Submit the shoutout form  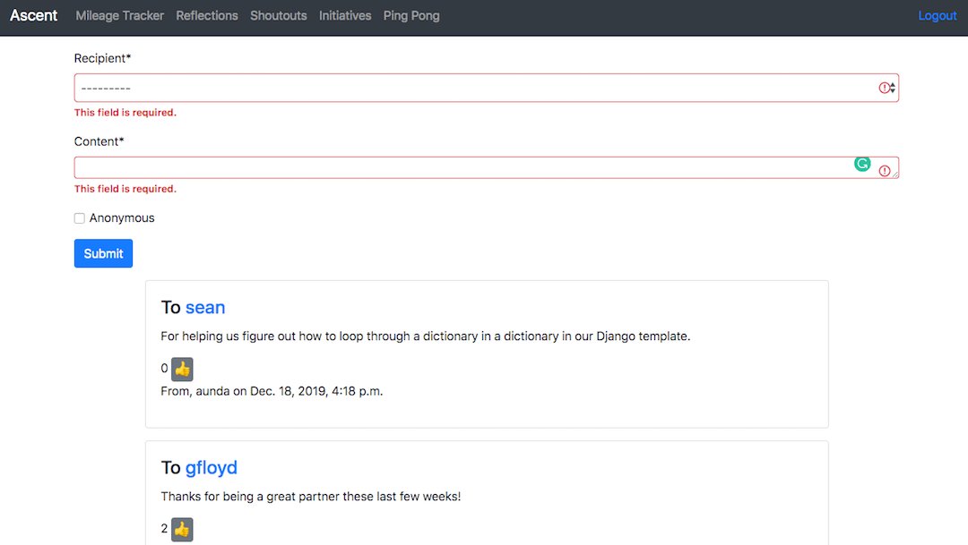coord(103,253)
